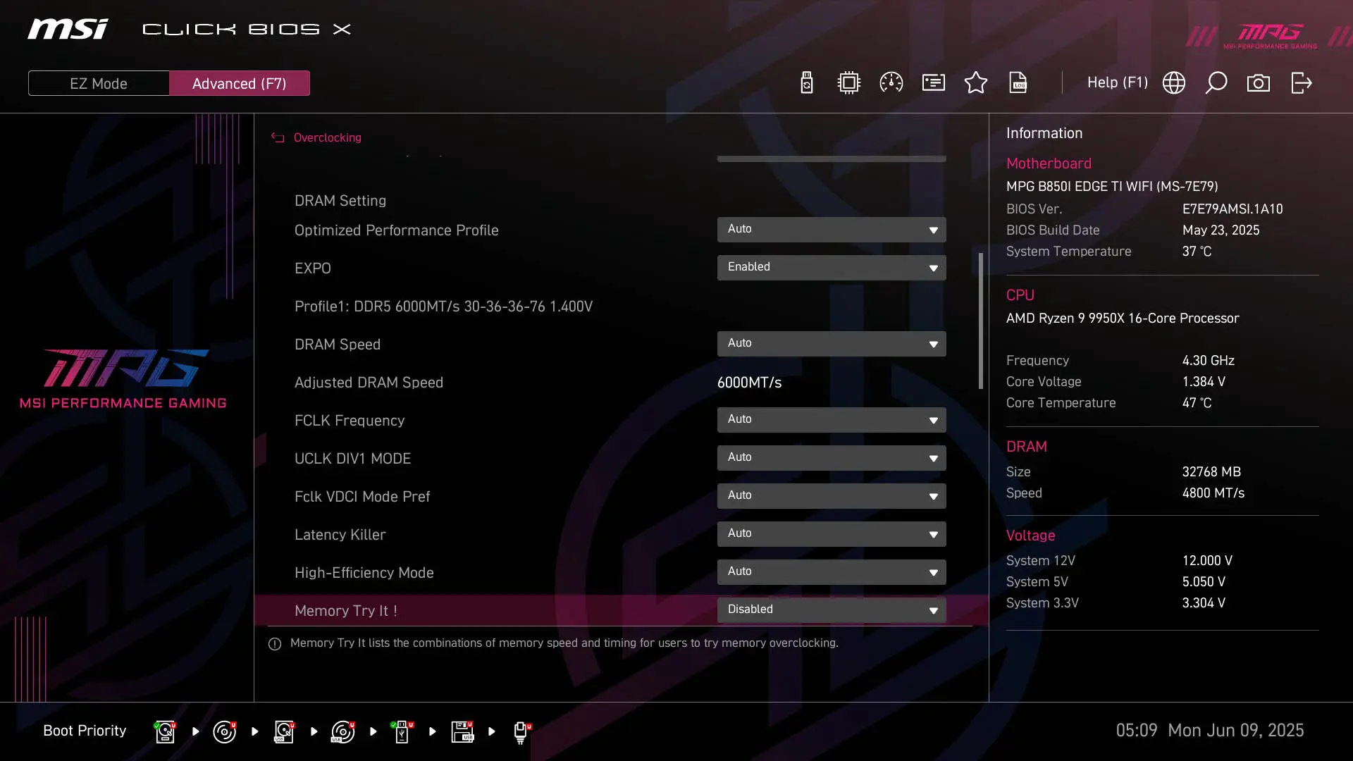Click the Core Voltage value 1.384 V
This screenshot has width=1353, height=761.
[1204, 382]
